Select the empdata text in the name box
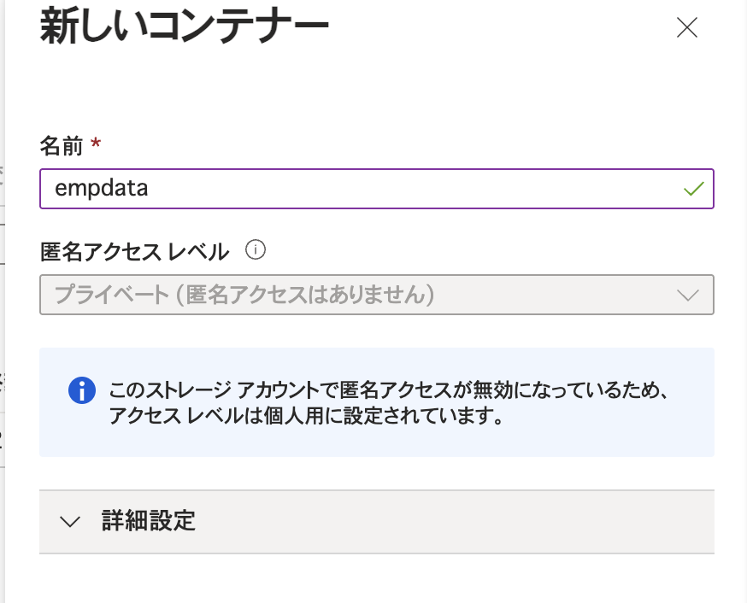747x603 pixels. (x=103, y=188)
